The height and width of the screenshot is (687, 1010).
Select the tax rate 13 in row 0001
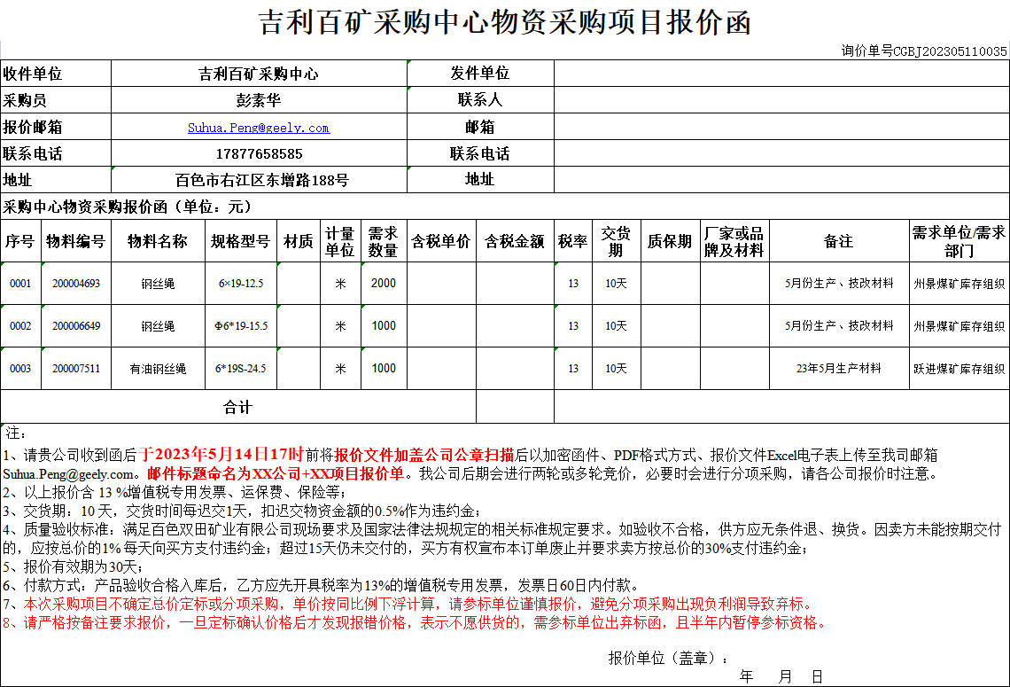(572, 284)
